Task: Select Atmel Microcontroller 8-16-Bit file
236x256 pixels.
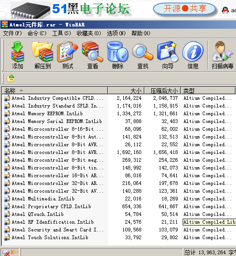Action: pyautogui.click(x=58, y=129)
